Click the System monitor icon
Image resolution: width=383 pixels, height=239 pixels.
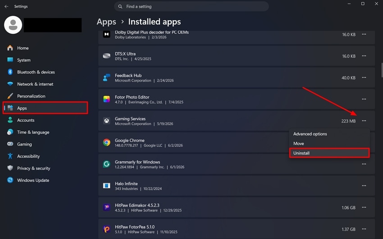click(10, 60)
